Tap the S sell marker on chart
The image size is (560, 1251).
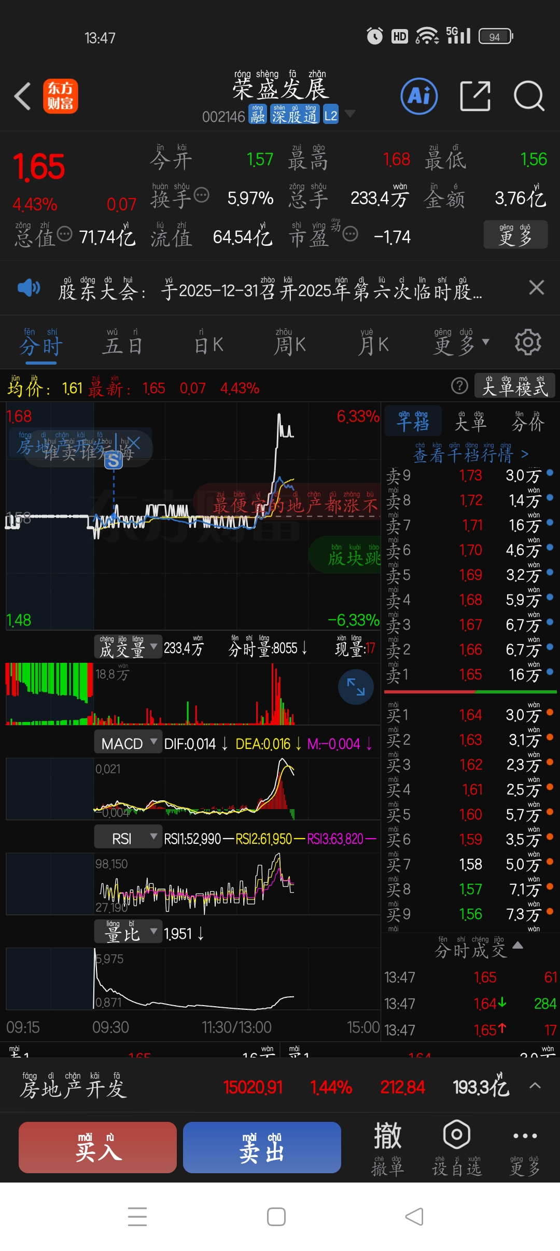(114, 460)
